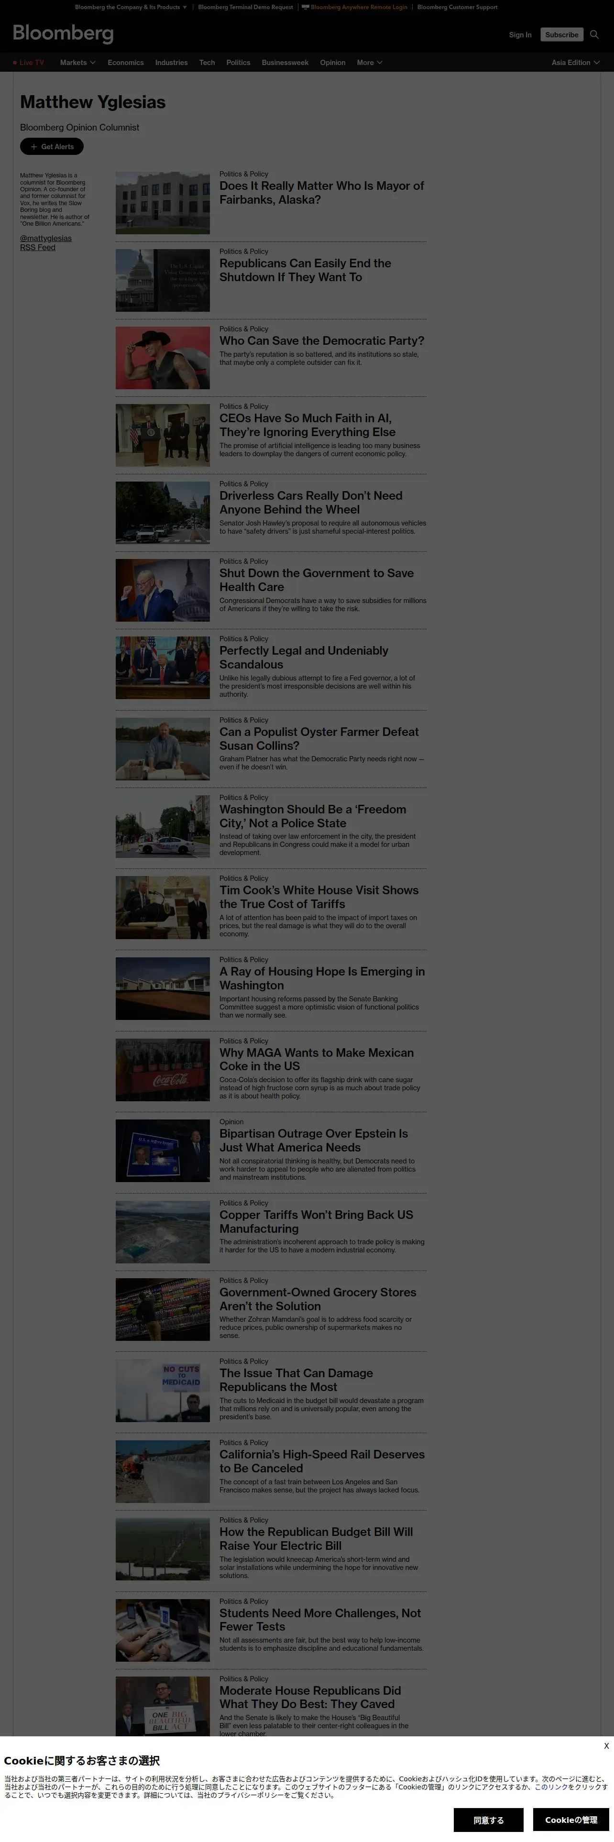Screen dimensions: 614x1842
Task: Close the cookie banner with X
Action: pos(606,1745)
